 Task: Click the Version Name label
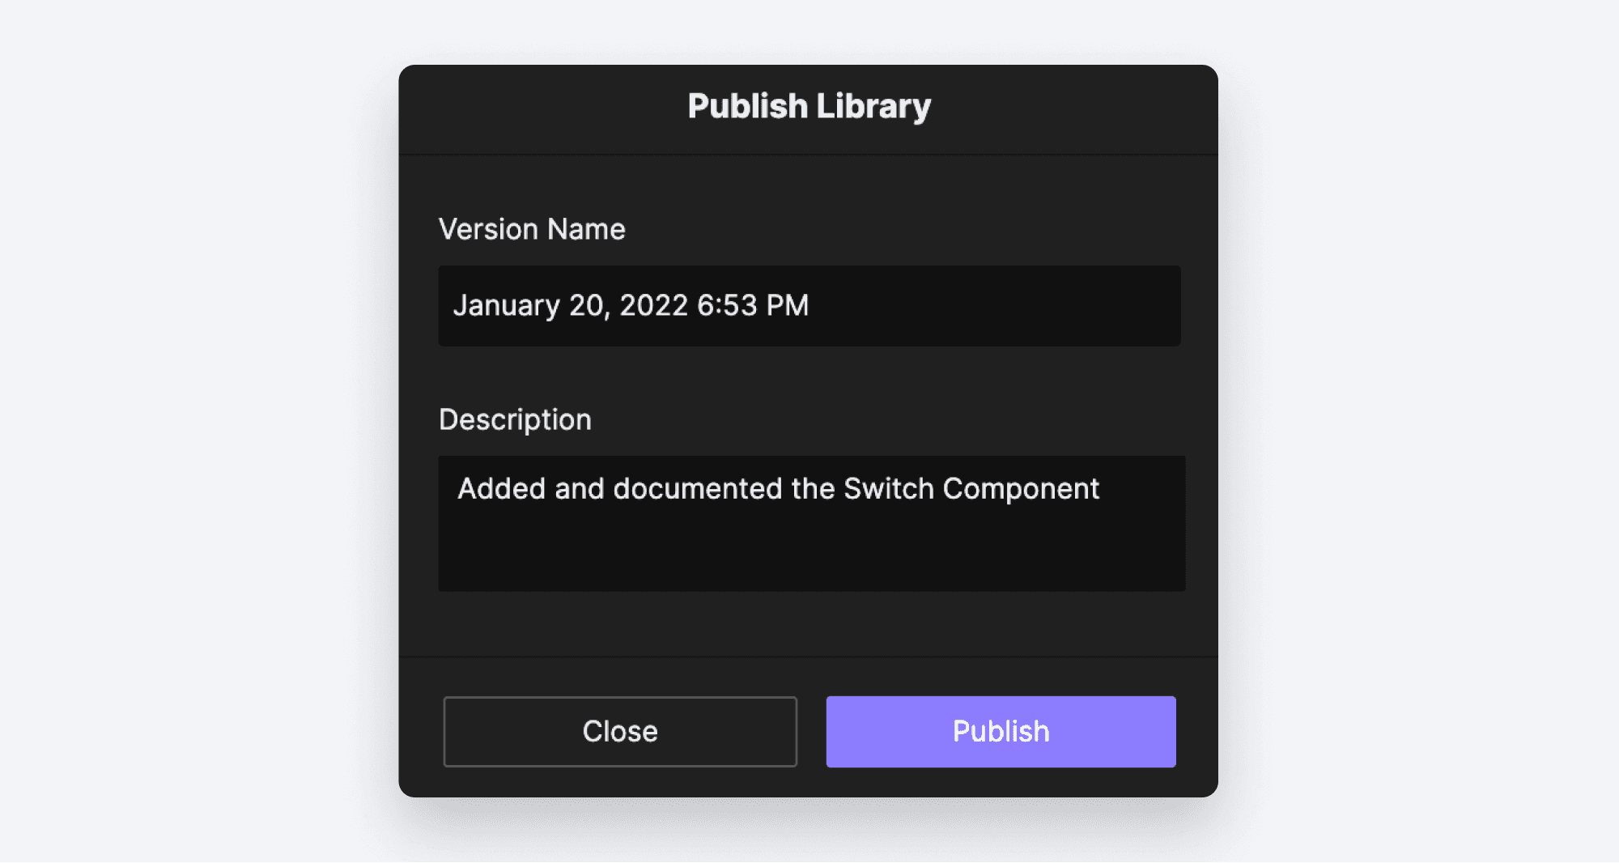(531, 229)
